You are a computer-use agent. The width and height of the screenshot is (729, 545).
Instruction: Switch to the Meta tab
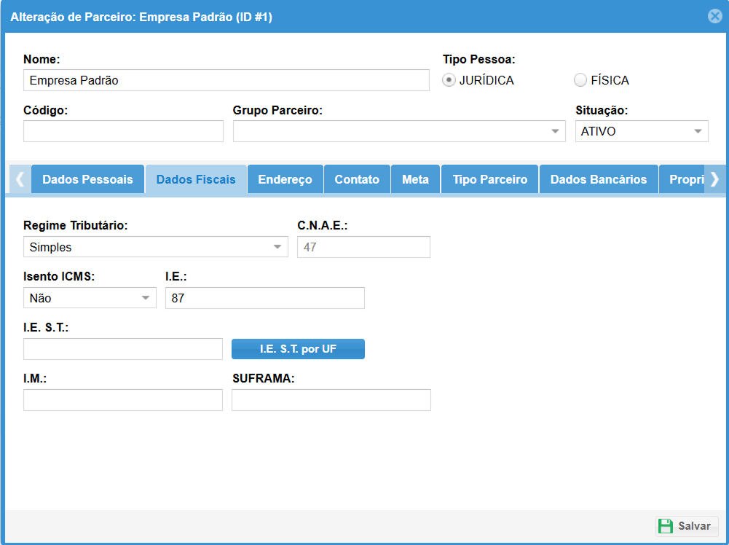415,179
